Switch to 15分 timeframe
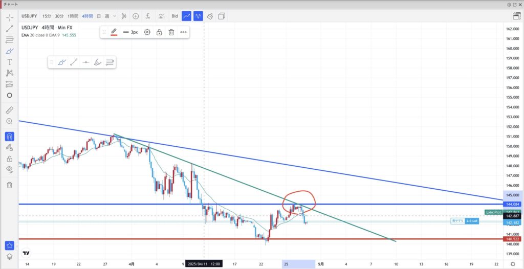 pos(47,16)
